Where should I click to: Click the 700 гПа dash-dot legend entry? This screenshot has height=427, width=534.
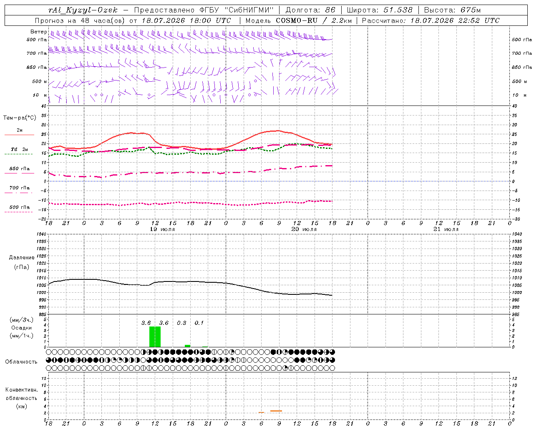(19, 190)
